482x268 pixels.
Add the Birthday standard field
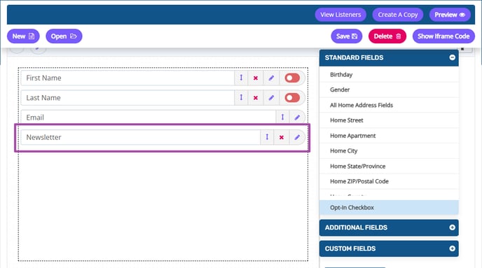(389, 75)
